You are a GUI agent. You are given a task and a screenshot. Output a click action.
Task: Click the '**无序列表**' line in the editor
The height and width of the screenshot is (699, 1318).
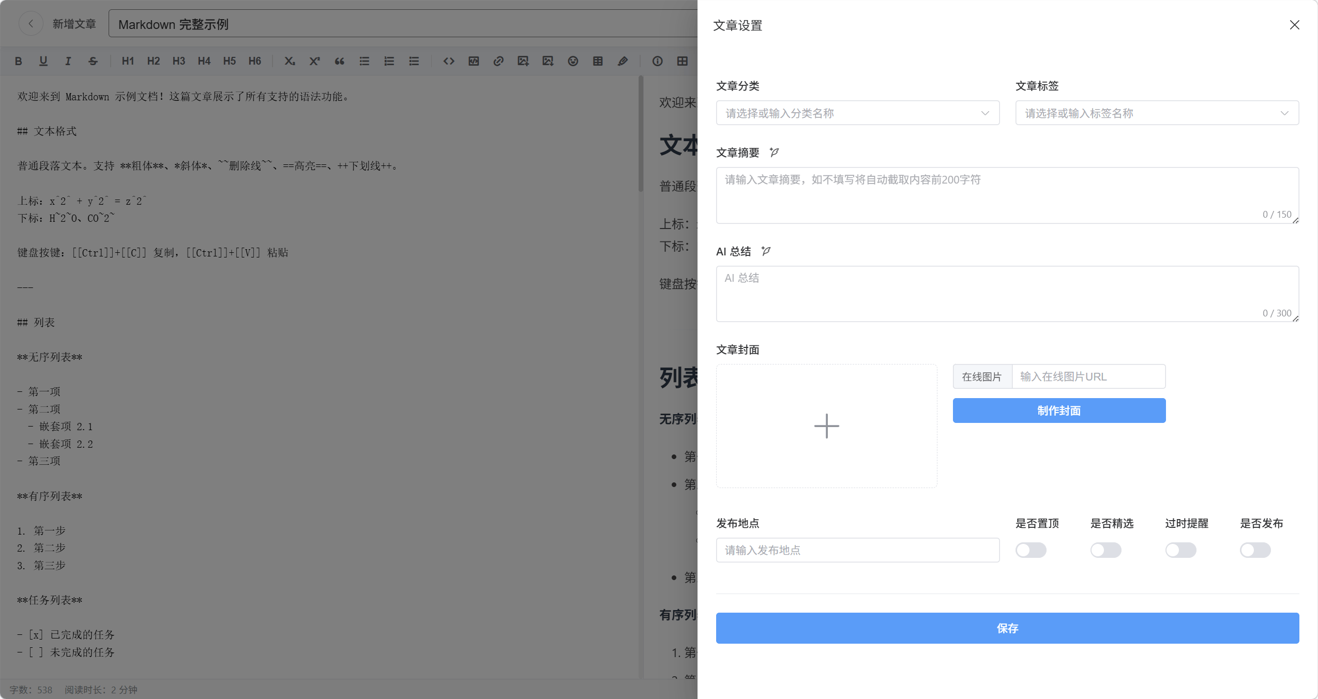pos(50,357)
